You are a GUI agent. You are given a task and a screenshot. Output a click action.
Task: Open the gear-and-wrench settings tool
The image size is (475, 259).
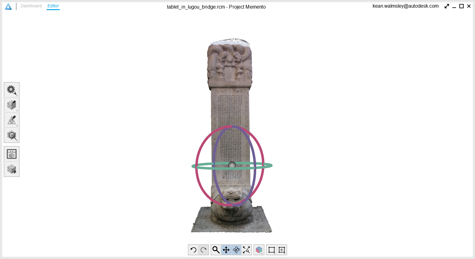click(12, 90)
